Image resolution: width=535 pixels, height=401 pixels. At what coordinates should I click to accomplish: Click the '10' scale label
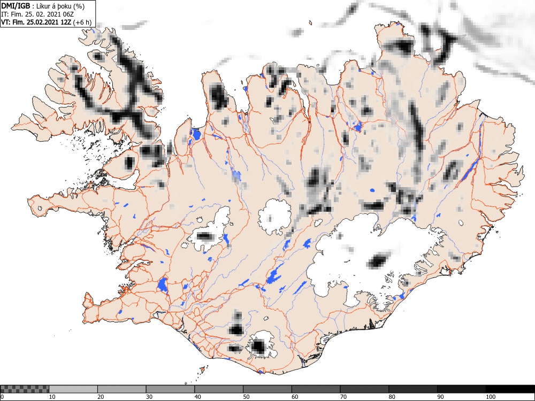52,397
